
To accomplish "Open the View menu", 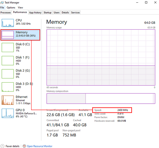I will click(x=21, y=8).
